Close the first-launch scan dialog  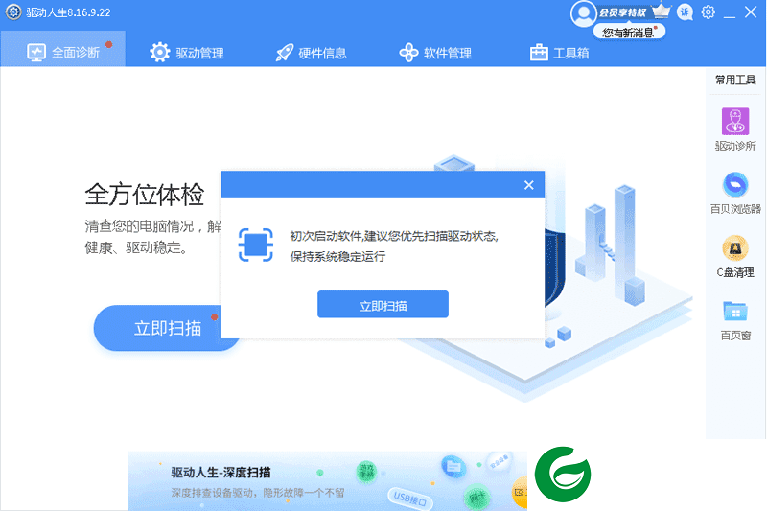coord(529,185)
